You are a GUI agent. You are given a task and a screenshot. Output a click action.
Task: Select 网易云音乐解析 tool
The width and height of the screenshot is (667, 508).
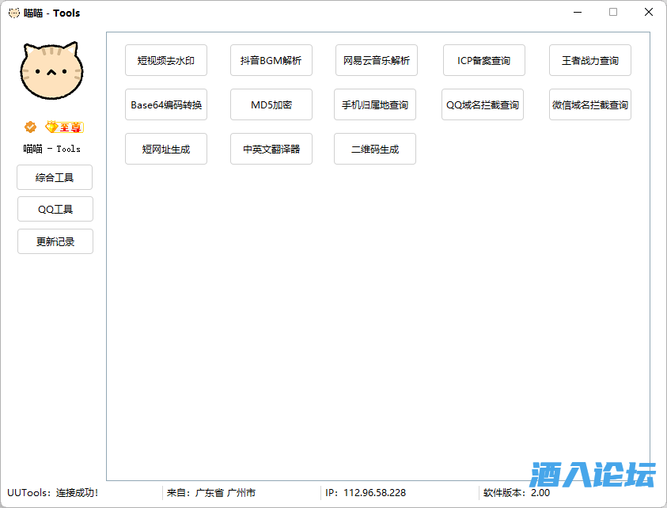tap(377, 60)
